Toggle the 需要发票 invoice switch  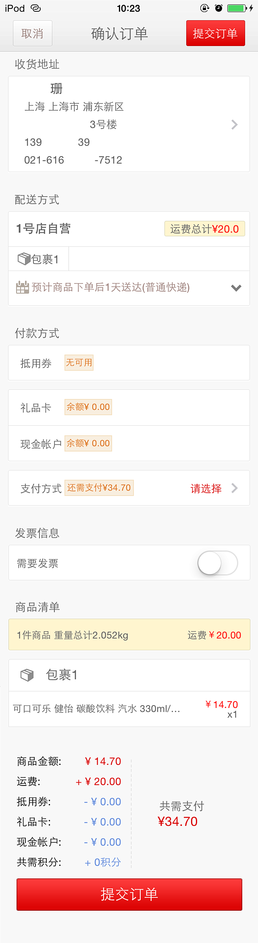(x=217, y=563)
